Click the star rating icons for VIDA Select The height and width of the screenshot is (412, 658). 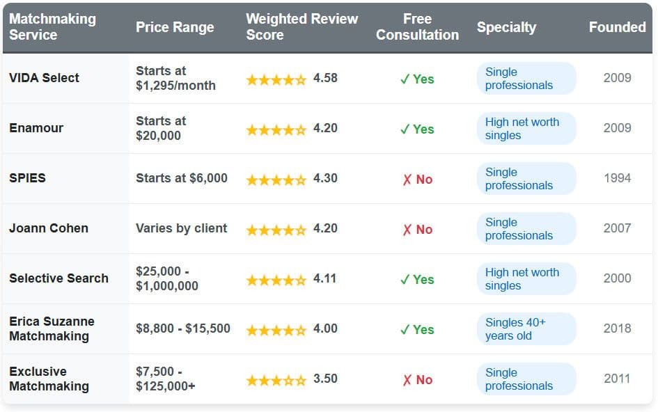tap(276, 79)
